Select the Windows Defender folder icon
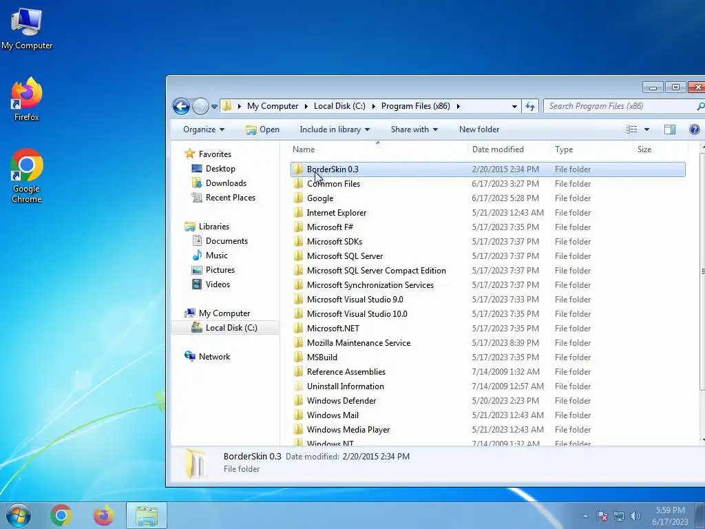 [x=298, y=401]
